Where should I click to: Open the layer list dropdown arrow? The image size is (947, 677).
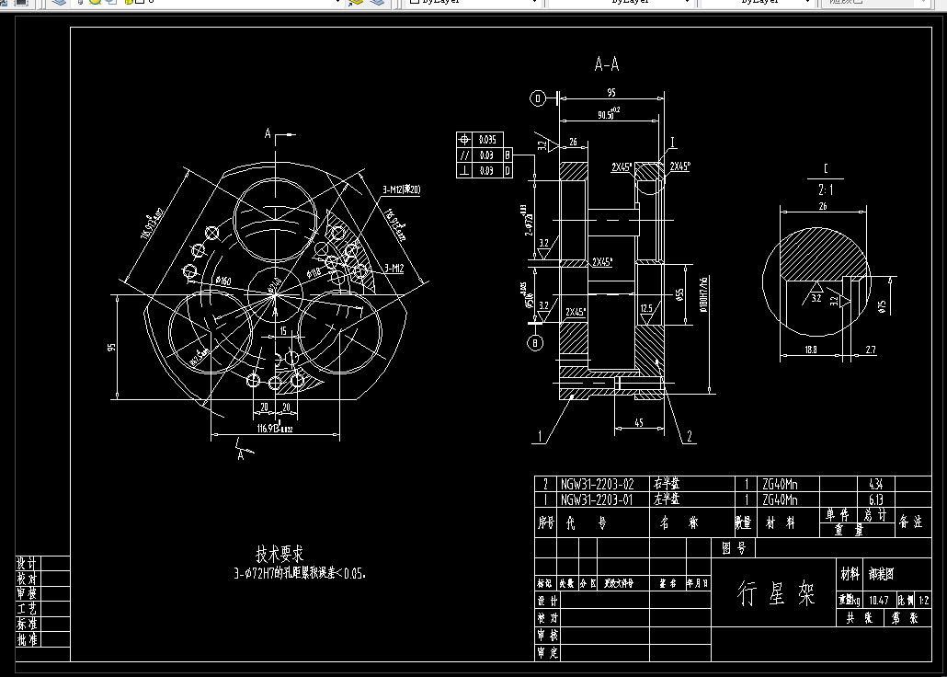[x=338, y=3]
